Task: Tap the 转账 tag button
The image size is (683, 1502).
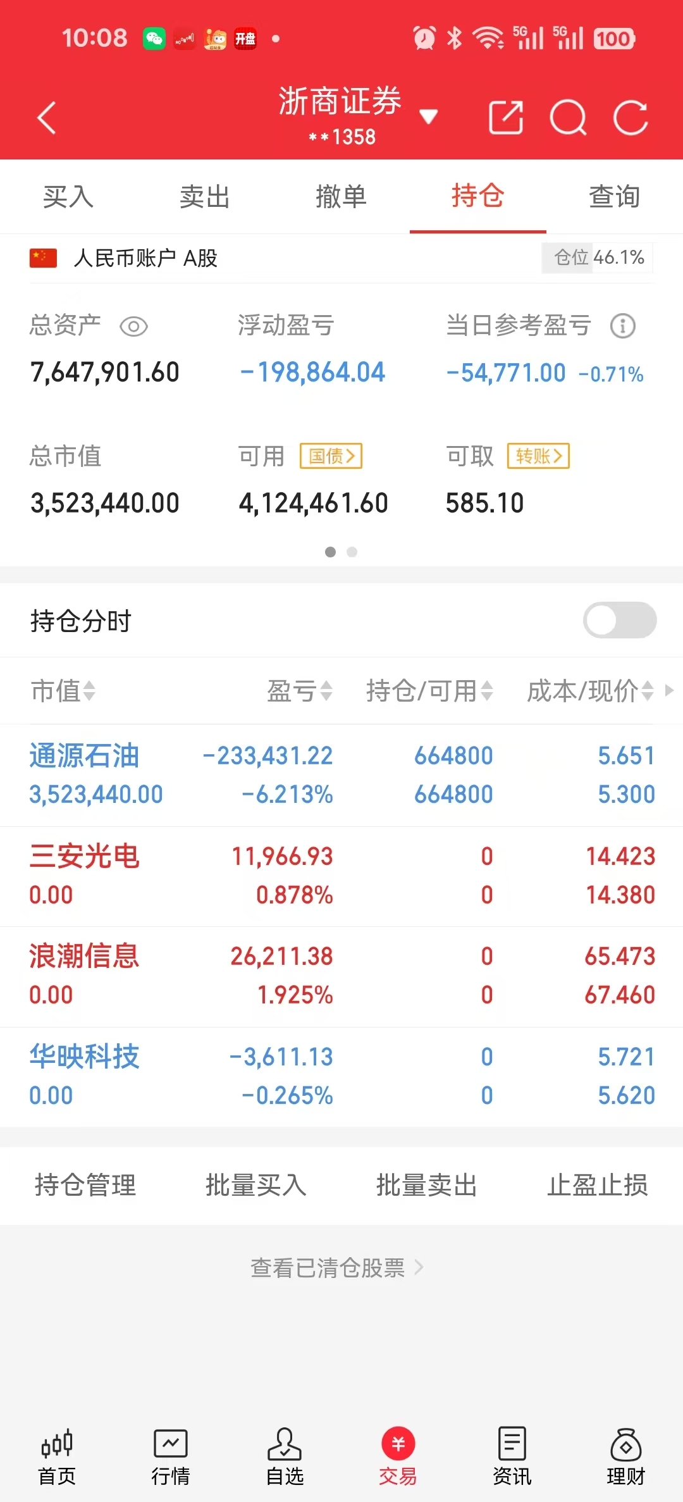Action: (x=538, y=456)
